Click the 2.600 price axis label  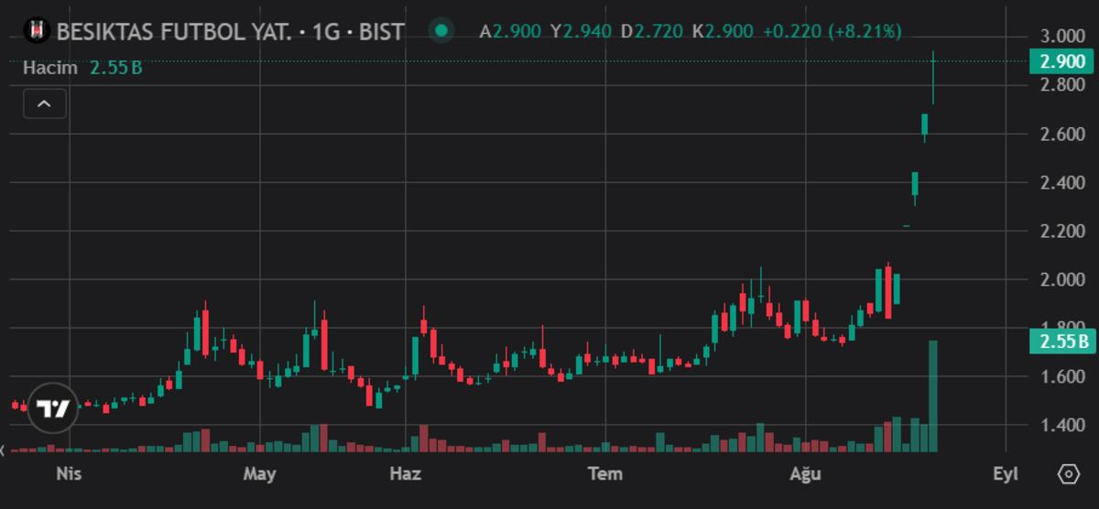[1061, 134]
